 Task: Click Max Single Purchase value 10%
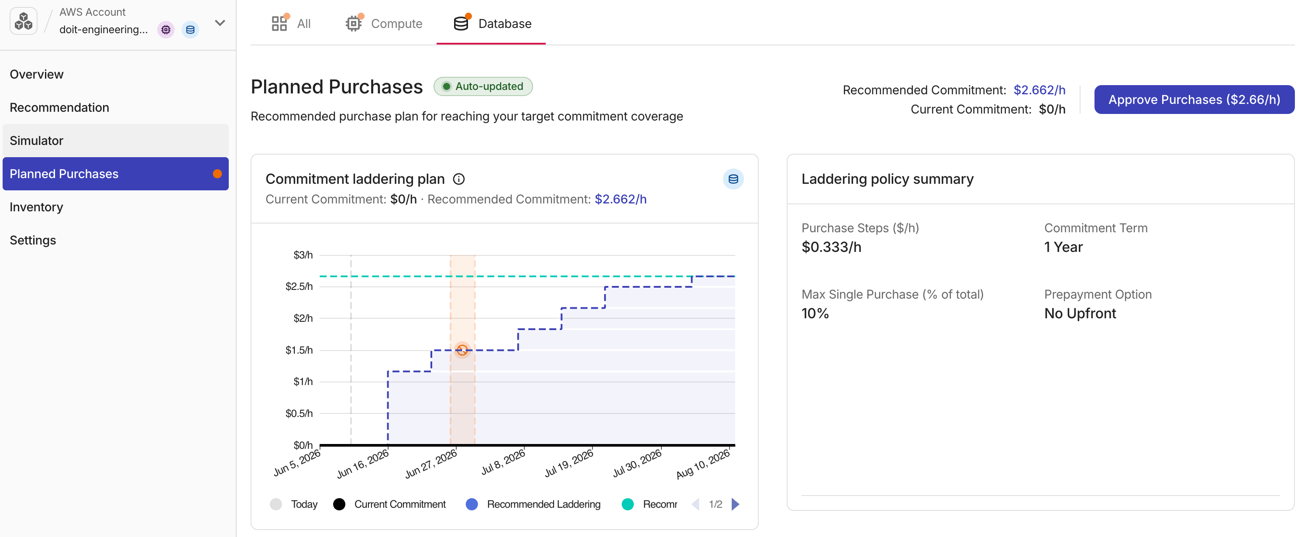pos(815,313)
